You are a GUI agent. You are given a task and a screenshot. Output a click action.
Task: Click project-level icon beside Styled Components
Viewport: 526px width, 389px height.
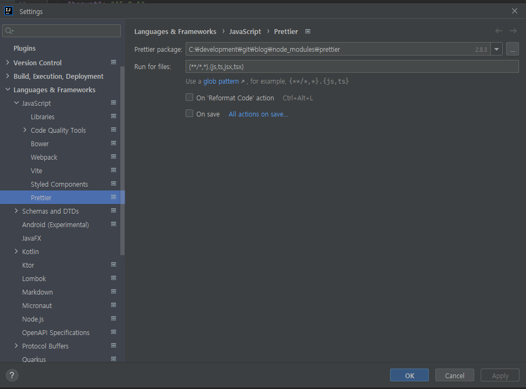pyautogui.click(x=113, y=184)
